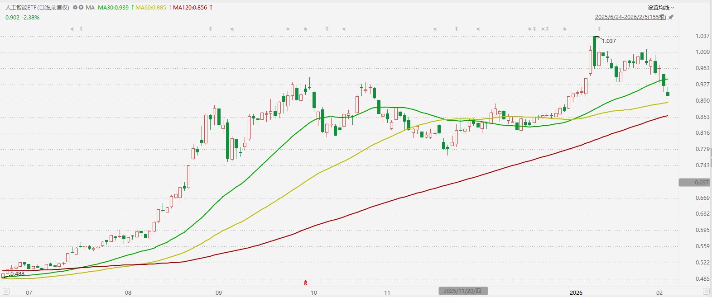Click the leftmost star event marker
This screenshot has width=712, height=297.
(72, 29)
